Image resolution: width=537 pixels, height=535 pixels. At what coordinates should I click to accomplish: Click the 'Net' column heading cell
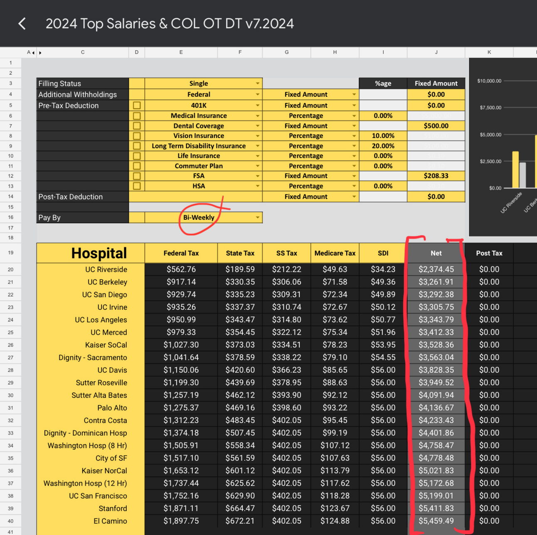point(436,253)
